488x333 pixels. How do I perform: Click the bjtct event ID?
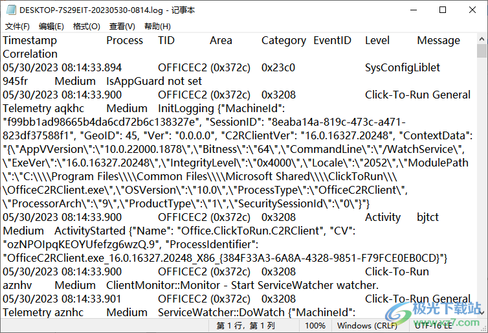(x=428, y=218)
